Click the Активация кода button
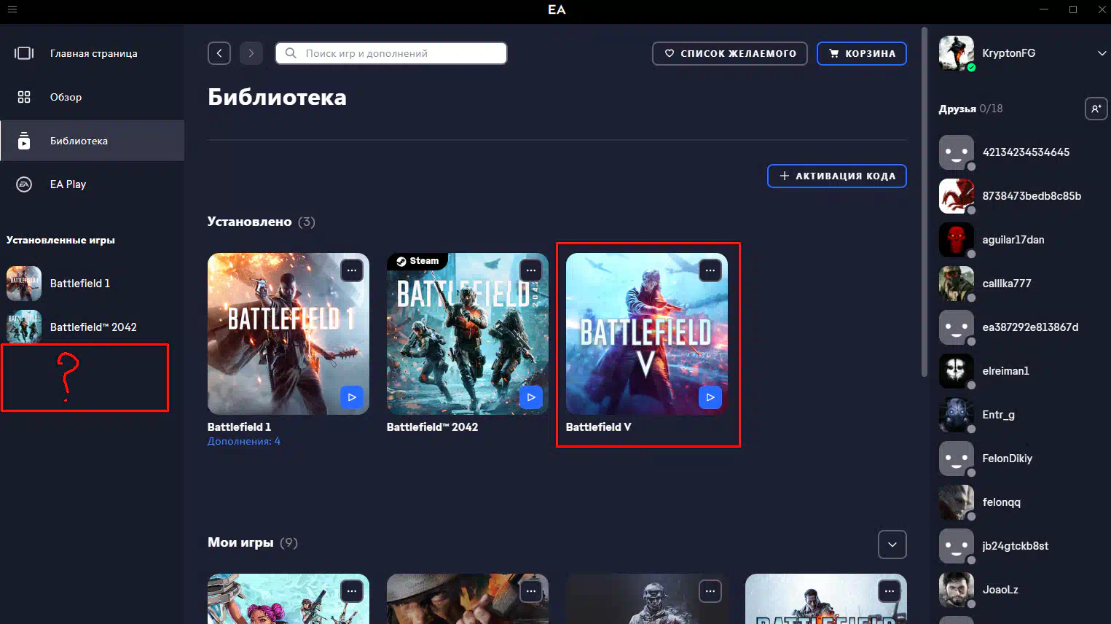This screenshot has width=1111, height=624. (837, 176)
